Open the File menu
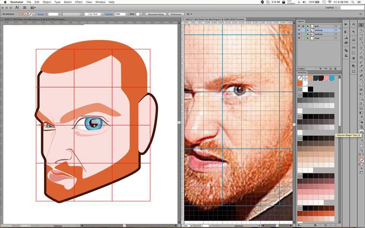Viewport: 365px width, 228px height. 29,2
